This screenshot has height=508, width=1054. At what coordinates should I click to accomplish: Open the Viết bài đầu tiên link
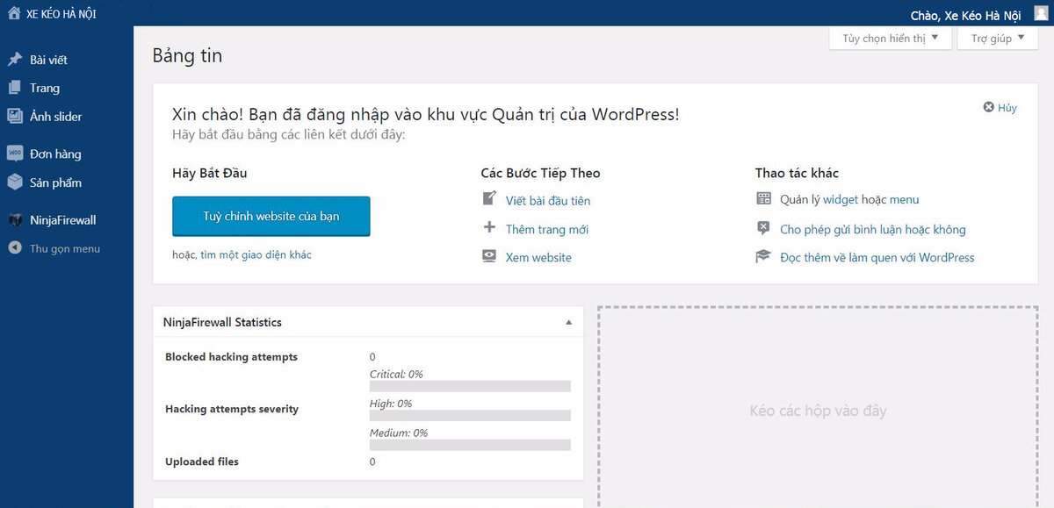coord(547,201)
